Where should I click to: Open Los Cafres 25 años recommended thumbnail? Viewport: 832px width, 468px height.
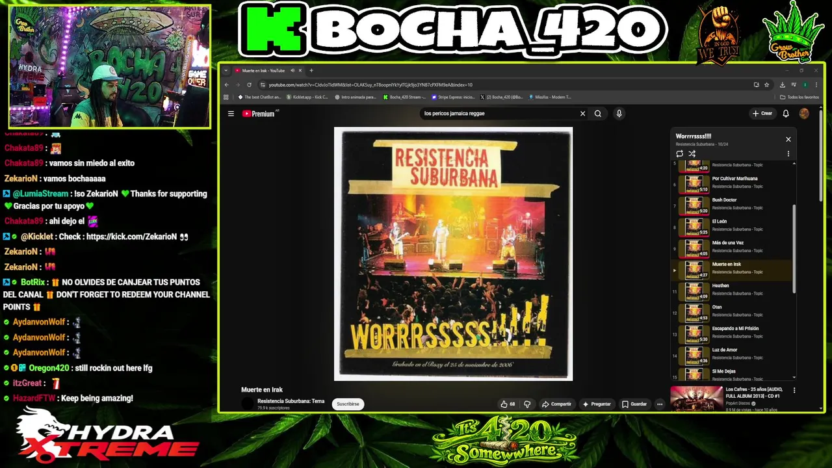[697, 398]
